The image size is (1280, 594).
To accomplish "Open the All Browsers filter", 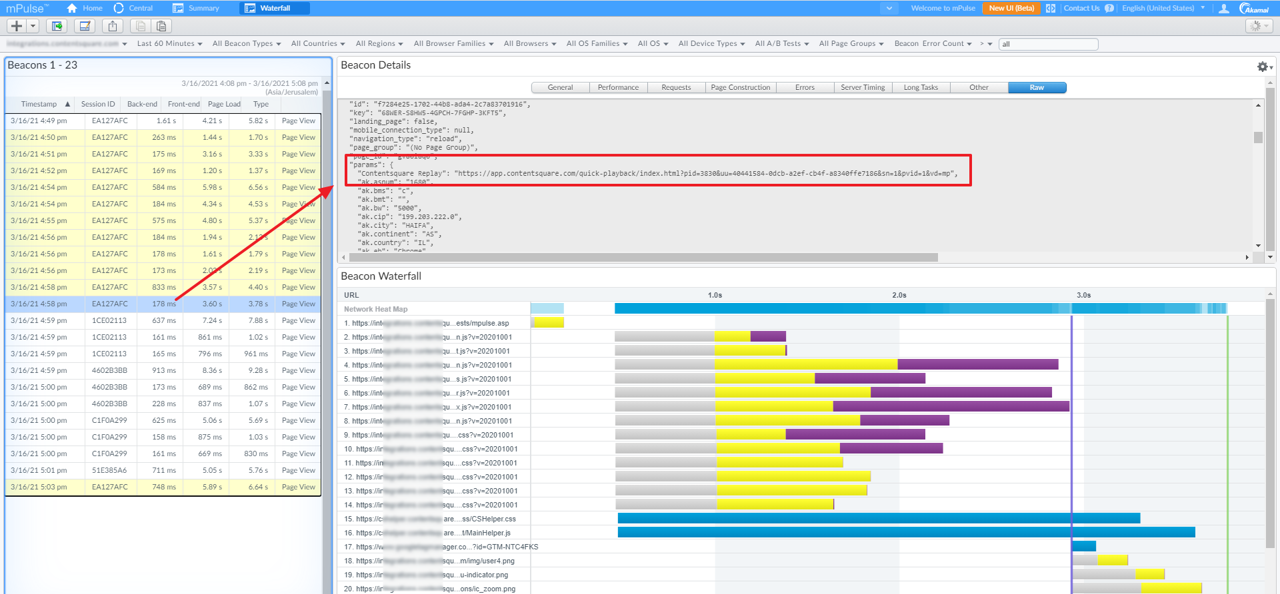I will coord(529,43).
